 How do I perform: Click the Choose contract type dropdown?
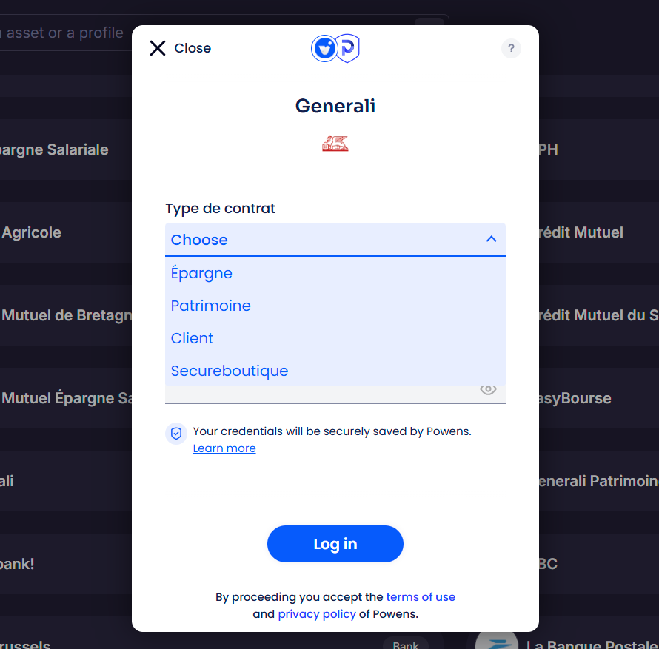tap(335, 240)
